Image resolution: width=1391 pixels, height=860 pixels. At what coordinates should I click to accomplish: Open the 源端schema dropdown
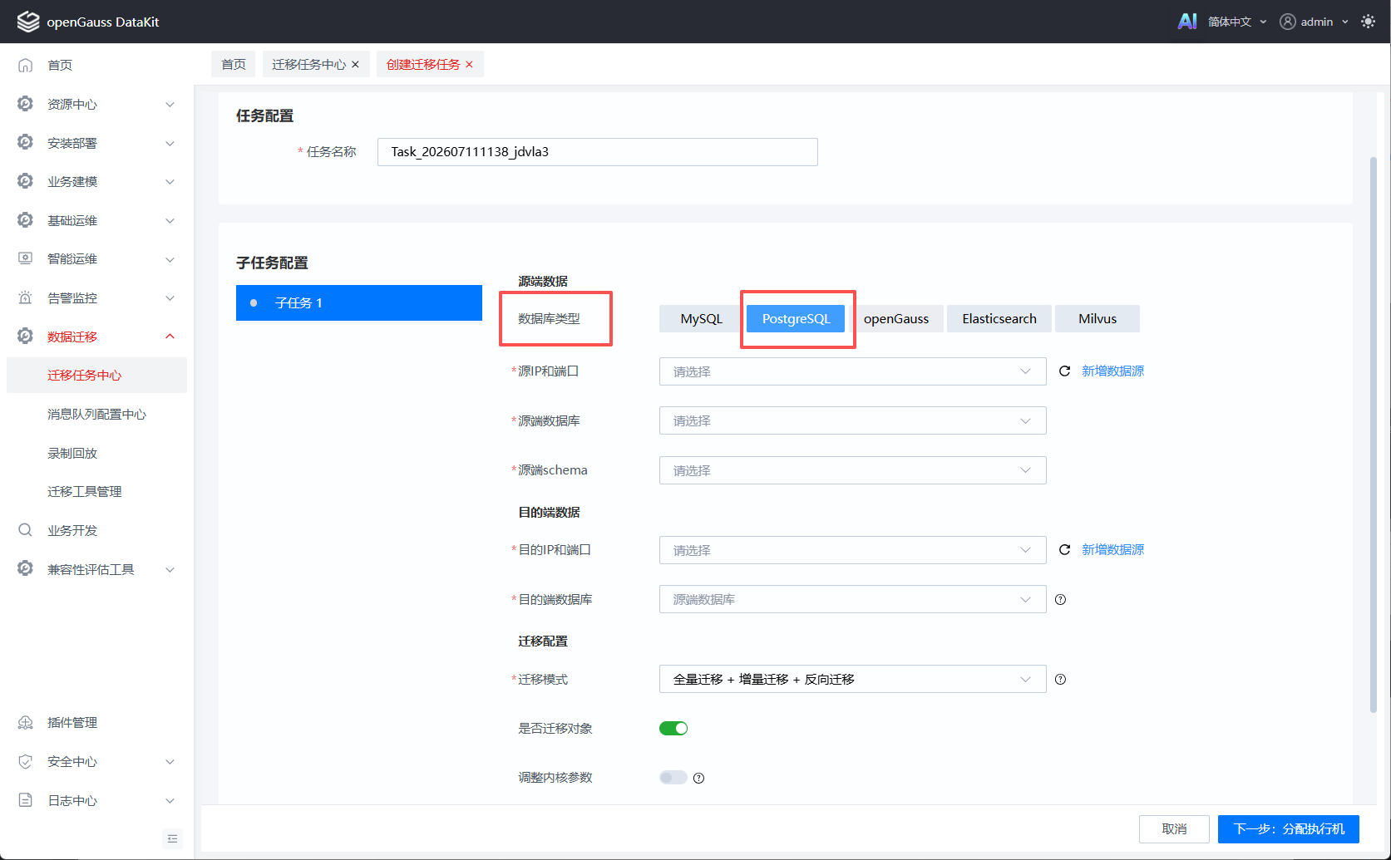pos(852,470)
